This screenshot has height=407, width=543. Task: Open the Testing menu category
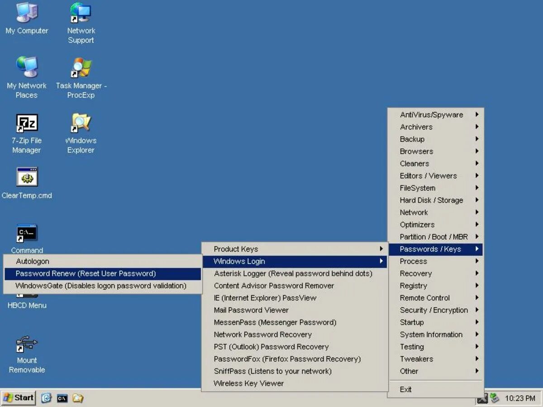[x=435, y=347]
